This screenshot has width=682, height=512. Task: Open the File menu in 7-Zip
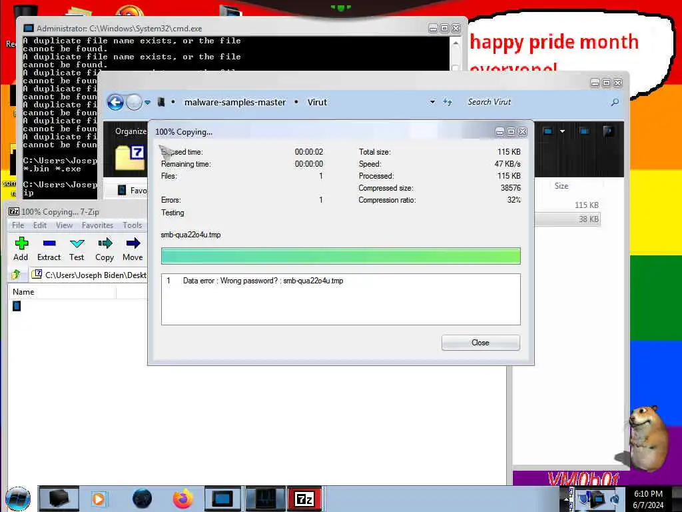tap(18, 225)
